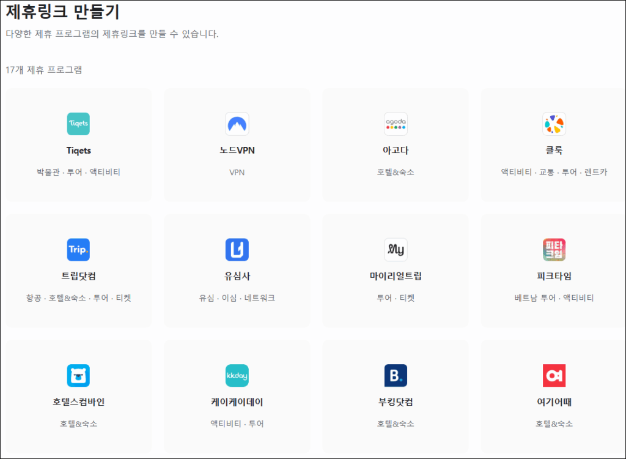Click the 피크타임 logo icon
626x459 pixels.
(554, 250)
